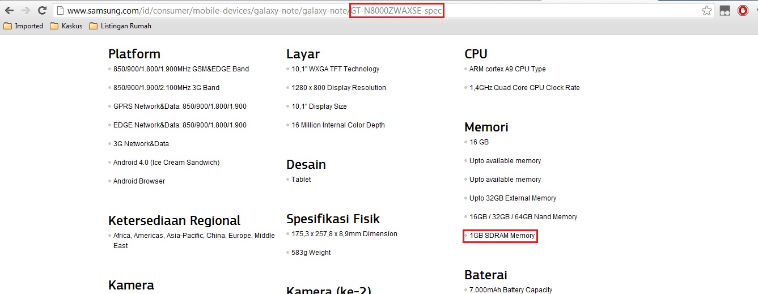This screenshot has width=758, height=294.
Task: Open the glasses extension icon
Action: point(725,10)
